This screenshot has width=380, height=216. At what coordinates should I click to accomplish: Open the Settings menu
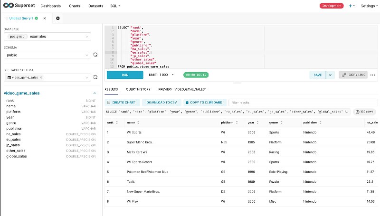(x=369, y=6)
